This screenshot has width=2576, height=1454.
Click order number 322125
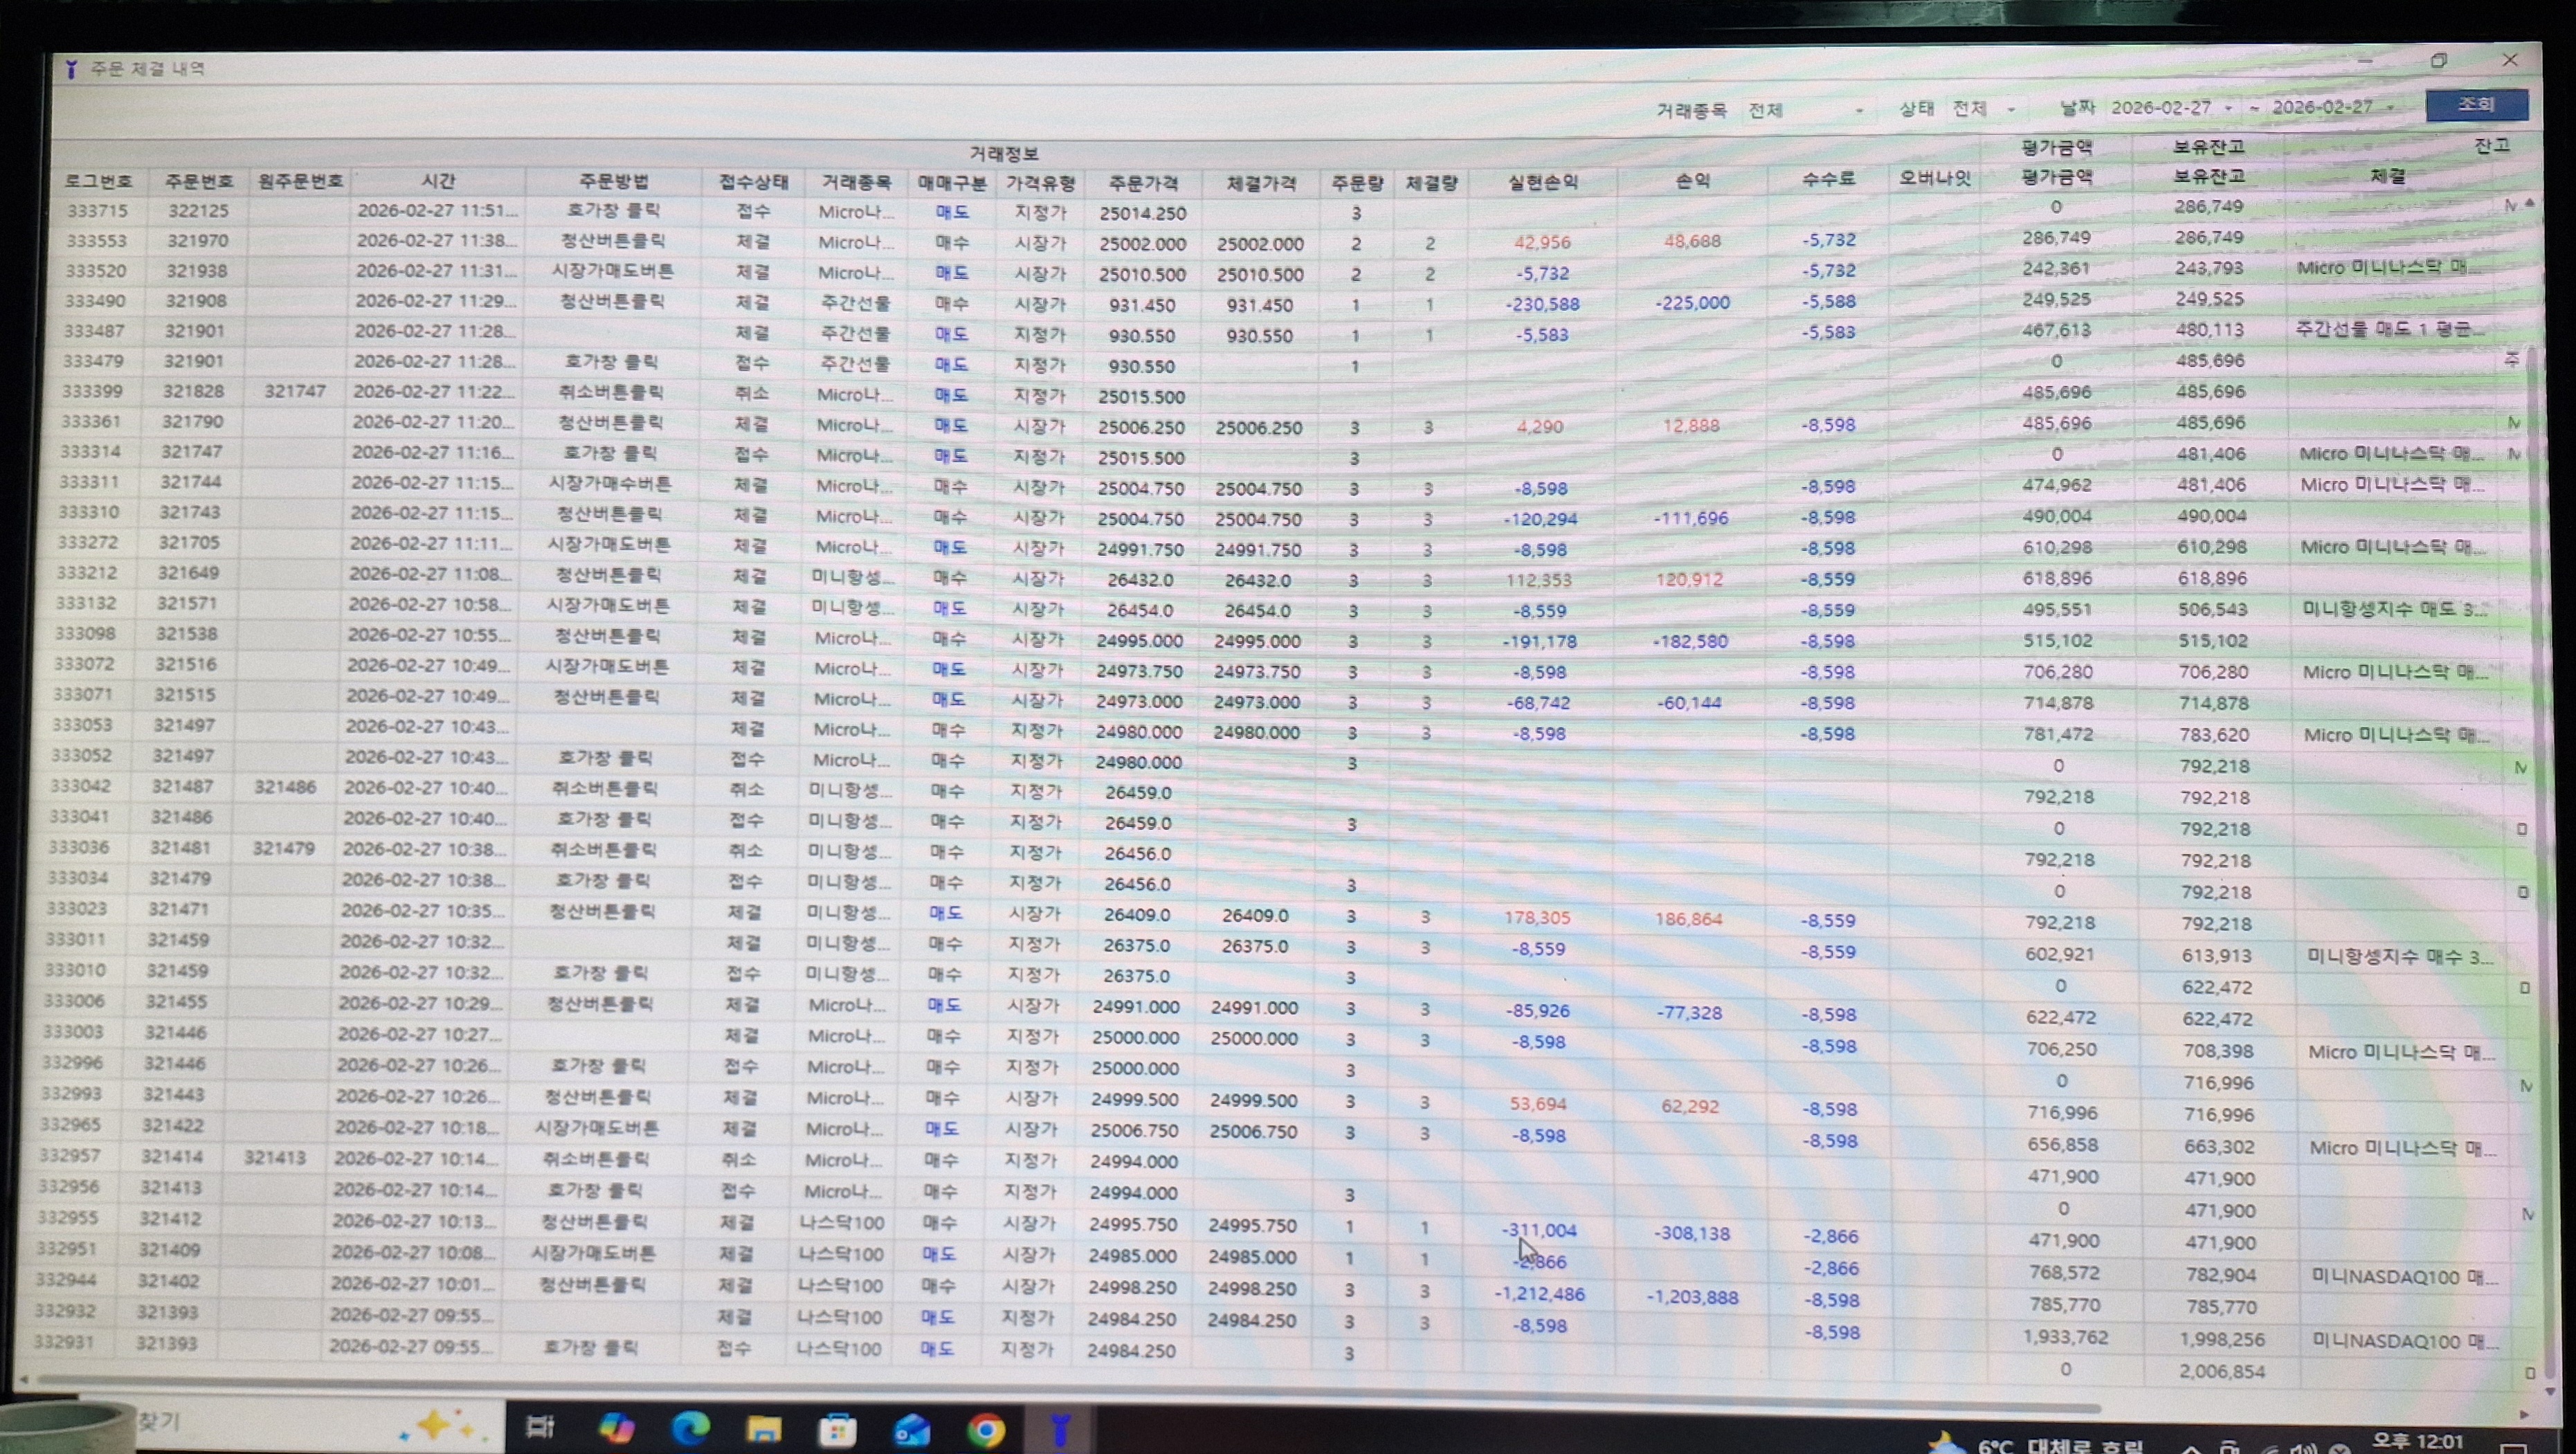198,211
